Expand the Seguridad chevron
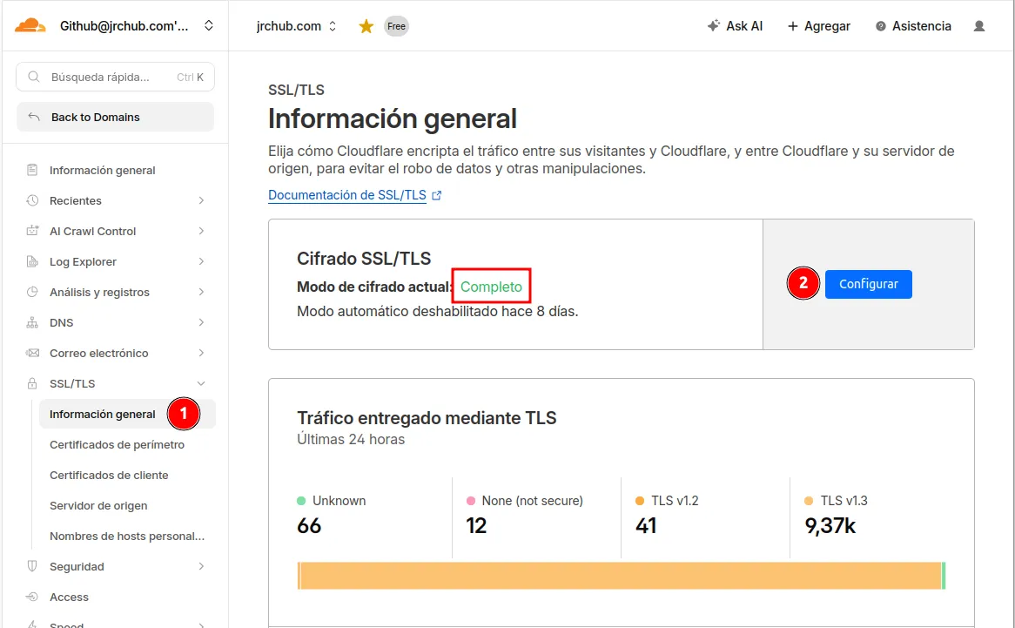 click(x=201, y=566)
